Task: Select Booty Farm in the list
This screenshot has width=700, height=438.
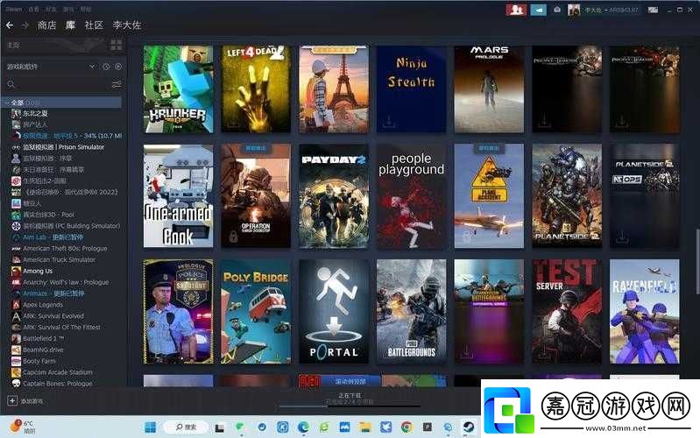Action: point(39,361)
